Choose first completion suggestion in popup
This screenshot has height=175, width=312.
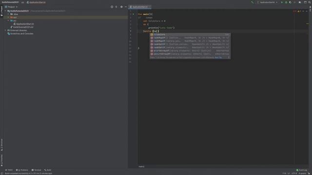click(x=190, y=35)
